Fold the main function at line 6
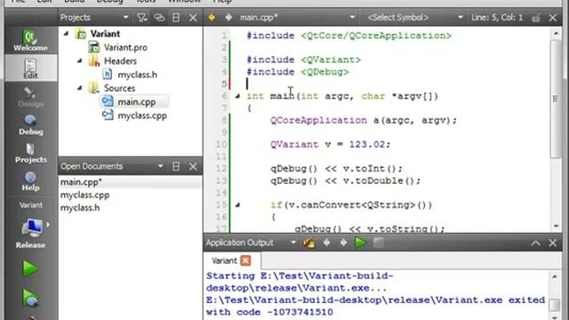569x320 pixels. point(237,96)
